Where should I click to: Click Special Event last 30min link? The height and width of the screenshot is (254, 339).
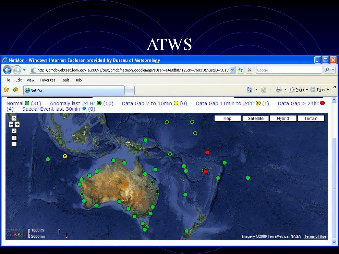[51, 109]
